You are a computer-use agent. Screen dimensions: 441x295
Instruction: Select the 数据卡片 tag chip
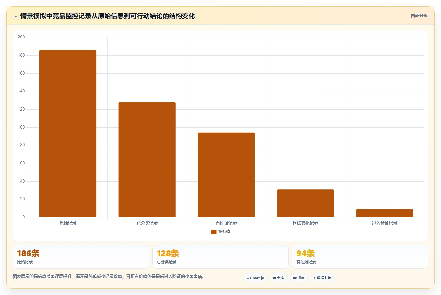tap(322, 278)
